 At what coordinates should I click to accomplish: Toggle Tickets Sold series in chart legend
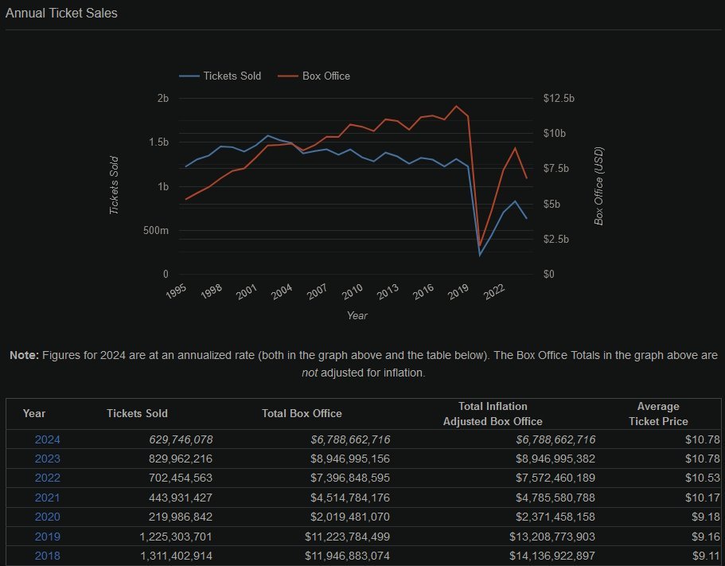point(232,76)
